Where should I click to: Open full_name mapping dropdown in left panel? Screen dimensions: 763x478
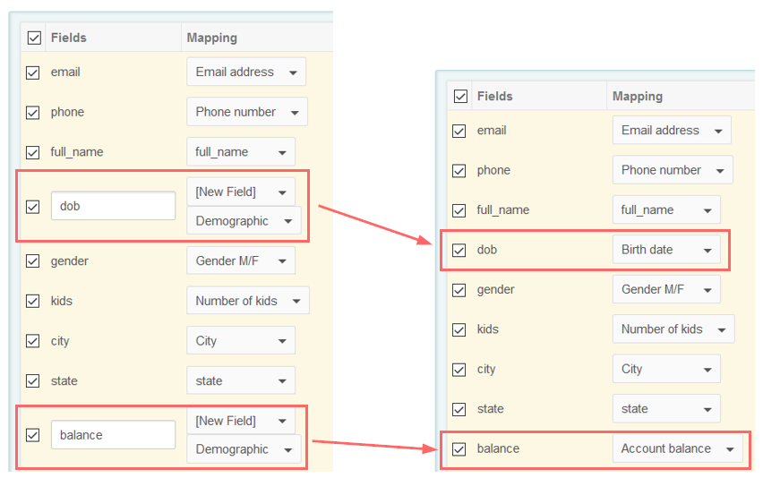click(x=241, y=151)
